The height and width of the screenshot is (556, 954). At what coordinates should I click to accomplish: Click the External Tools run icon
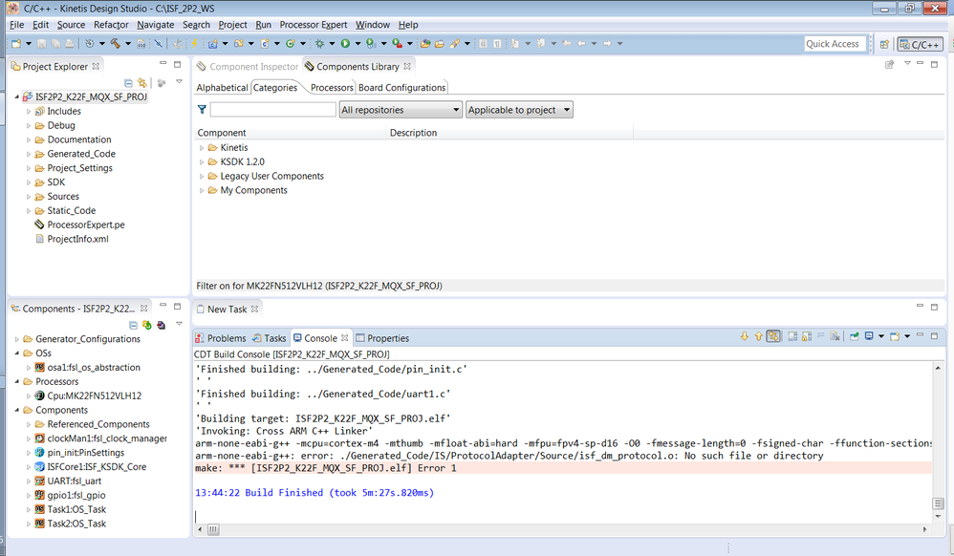click(x=397, y=44)
